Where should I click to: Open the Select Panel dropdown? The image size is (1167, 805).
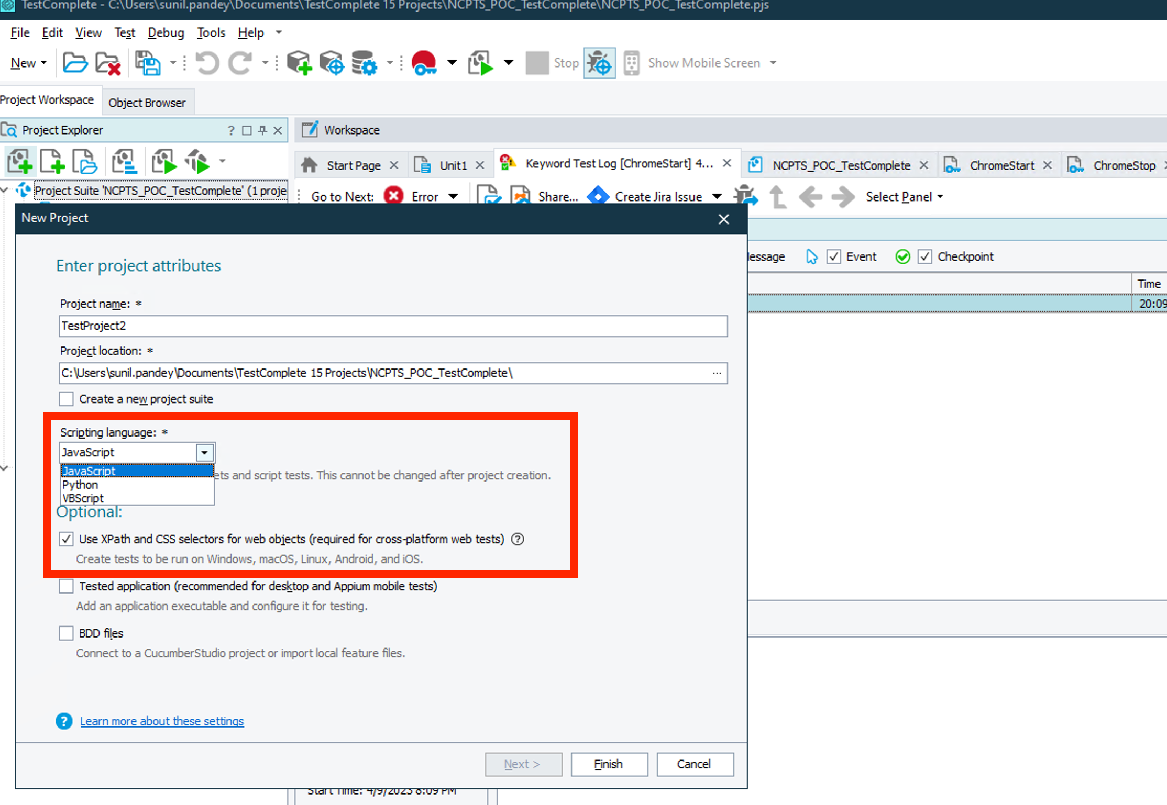[904, 197]
